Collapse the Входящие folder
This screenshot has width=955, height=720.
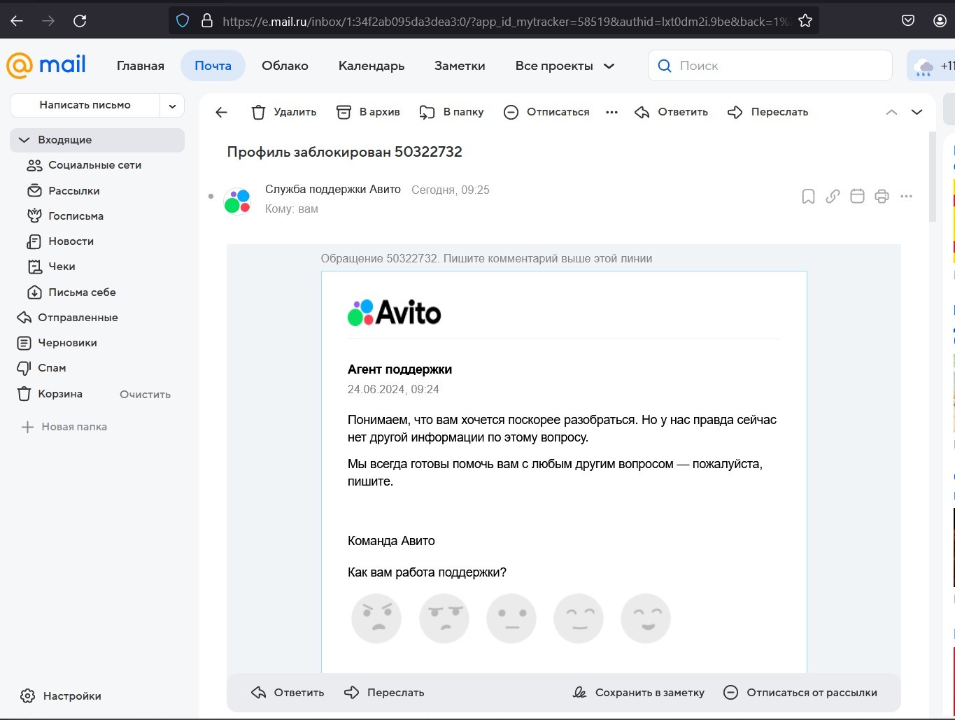click(24, 140)
